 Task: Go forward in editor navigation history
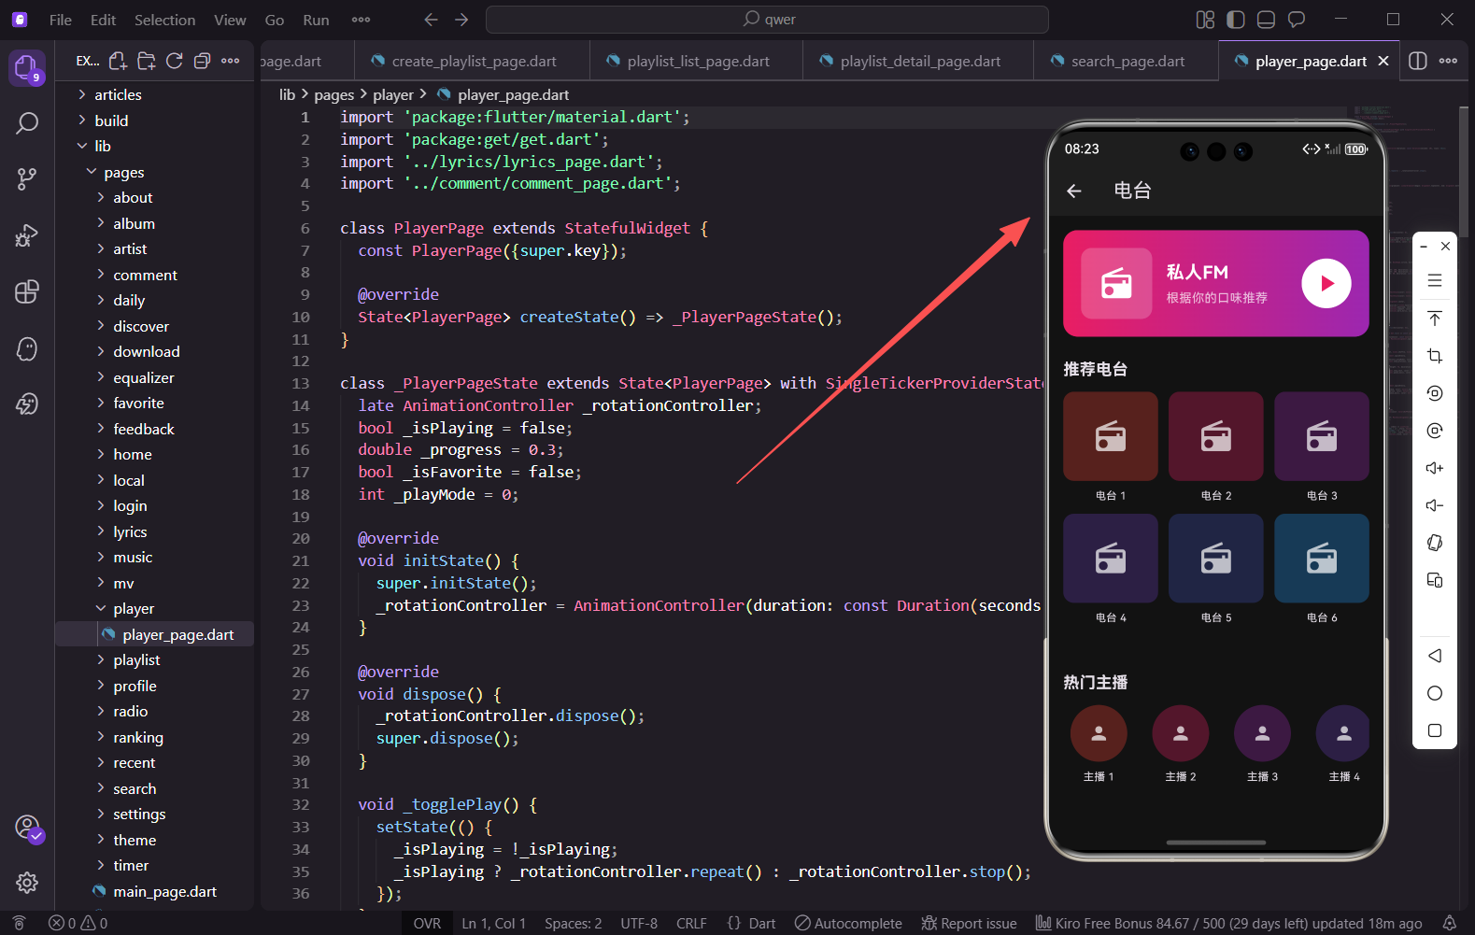461,20
